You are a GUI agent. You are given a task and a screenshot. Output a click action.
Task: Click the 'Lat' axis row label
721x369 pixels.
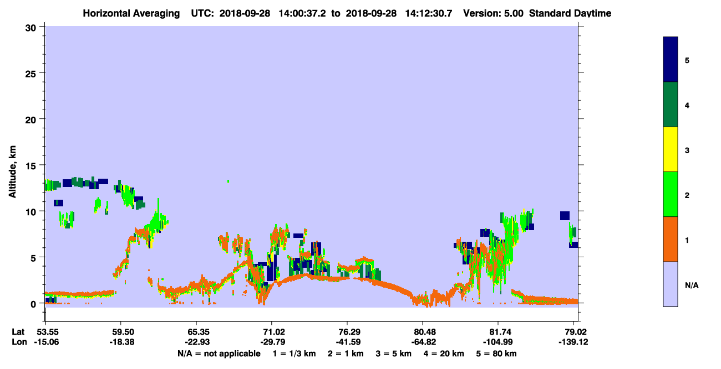click(18, 332)
